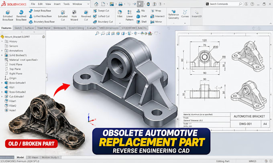
Task: Open the File menu
Action: point(33,4)
